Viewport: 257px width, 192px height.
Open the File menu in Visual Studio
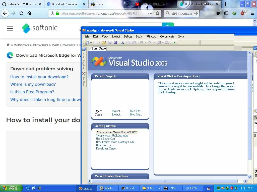87,36
